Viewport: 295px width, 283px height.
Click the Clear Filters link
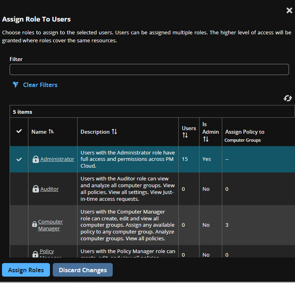[x=40, y=85]
